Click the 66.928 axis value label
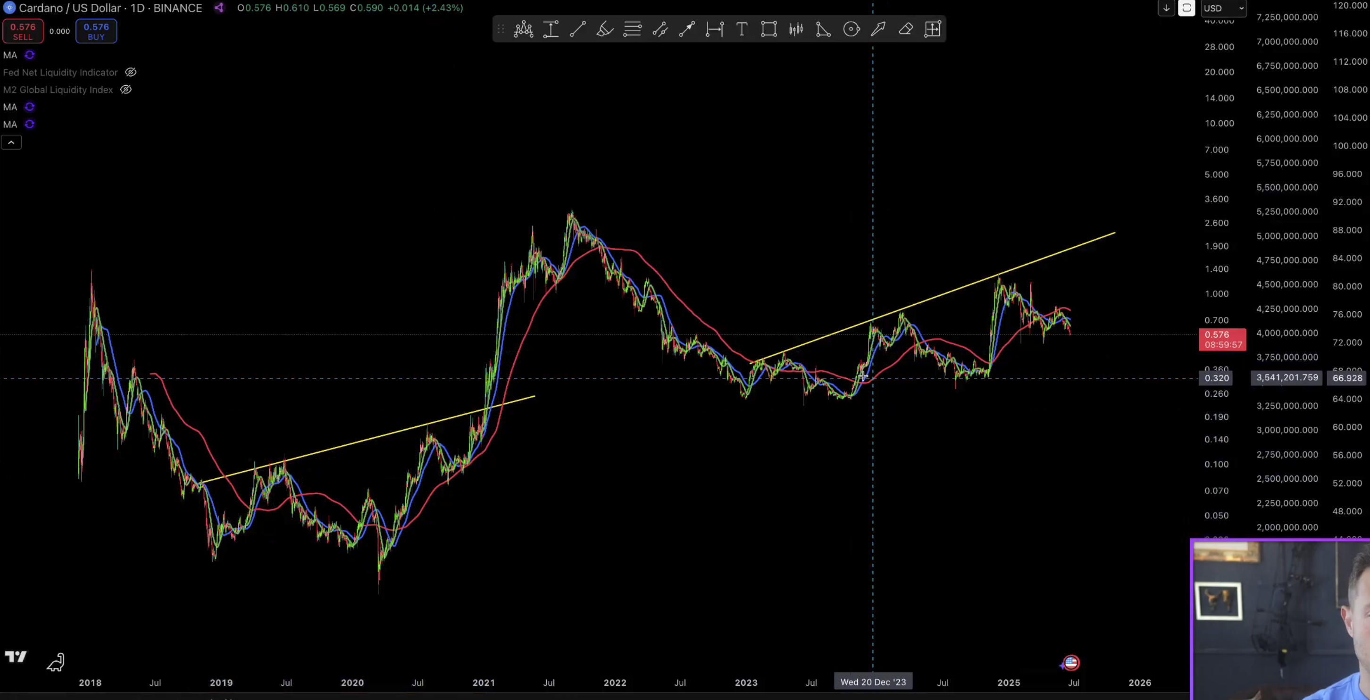 tap(1347, 378)
